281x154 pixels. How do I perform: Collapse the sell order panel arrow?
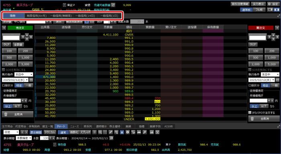[x=4, y=28]
